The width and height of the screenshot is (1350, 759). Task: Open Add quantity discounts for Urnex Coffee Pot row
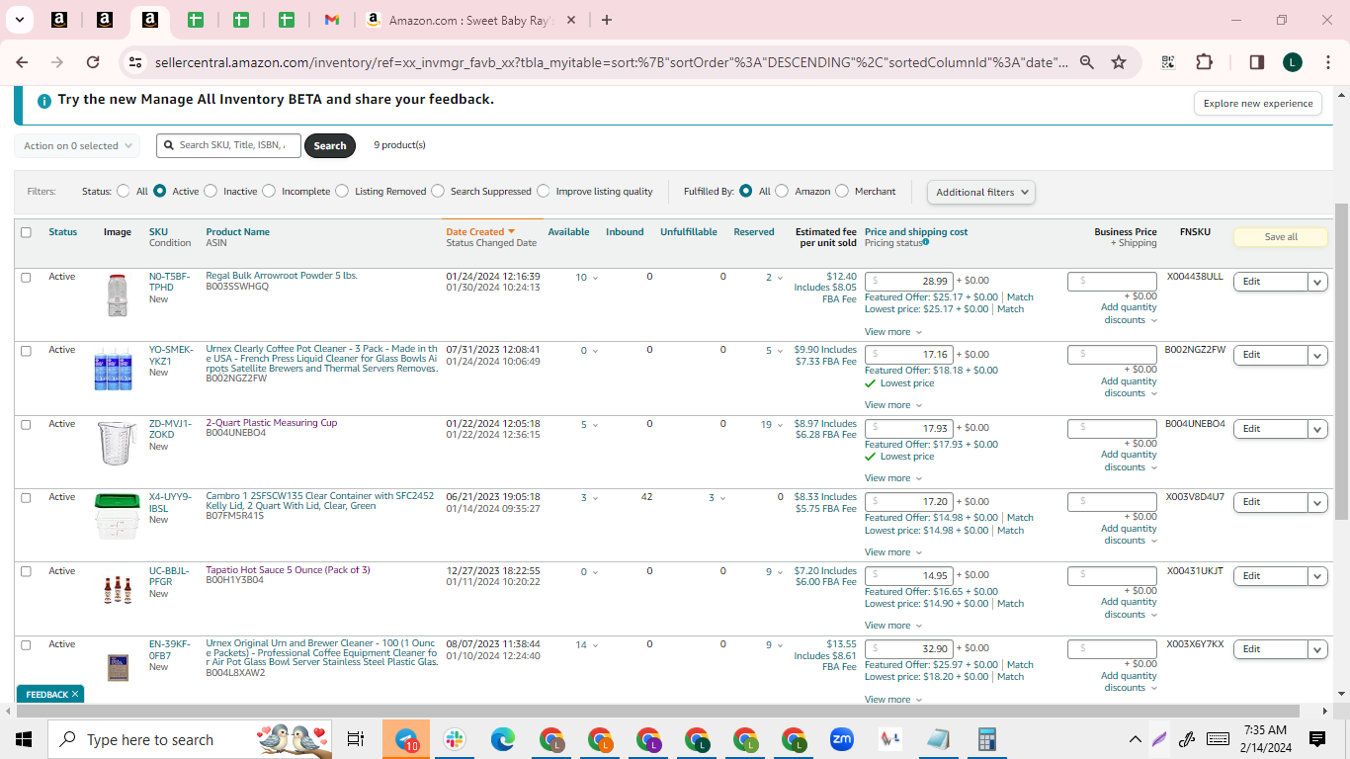1129,386
